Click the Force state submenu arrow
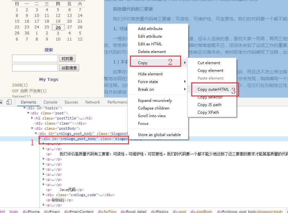The image size is (288, 213). [x=185, y=82]
